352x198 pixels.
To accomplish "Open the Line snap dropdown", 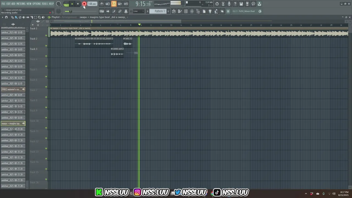I will (139, 11).
